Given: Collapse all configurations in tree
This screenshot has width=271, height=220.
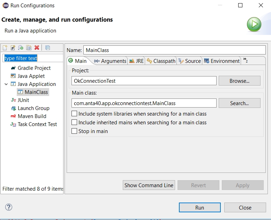Looking at the screenshot, I should click(47, 47).
